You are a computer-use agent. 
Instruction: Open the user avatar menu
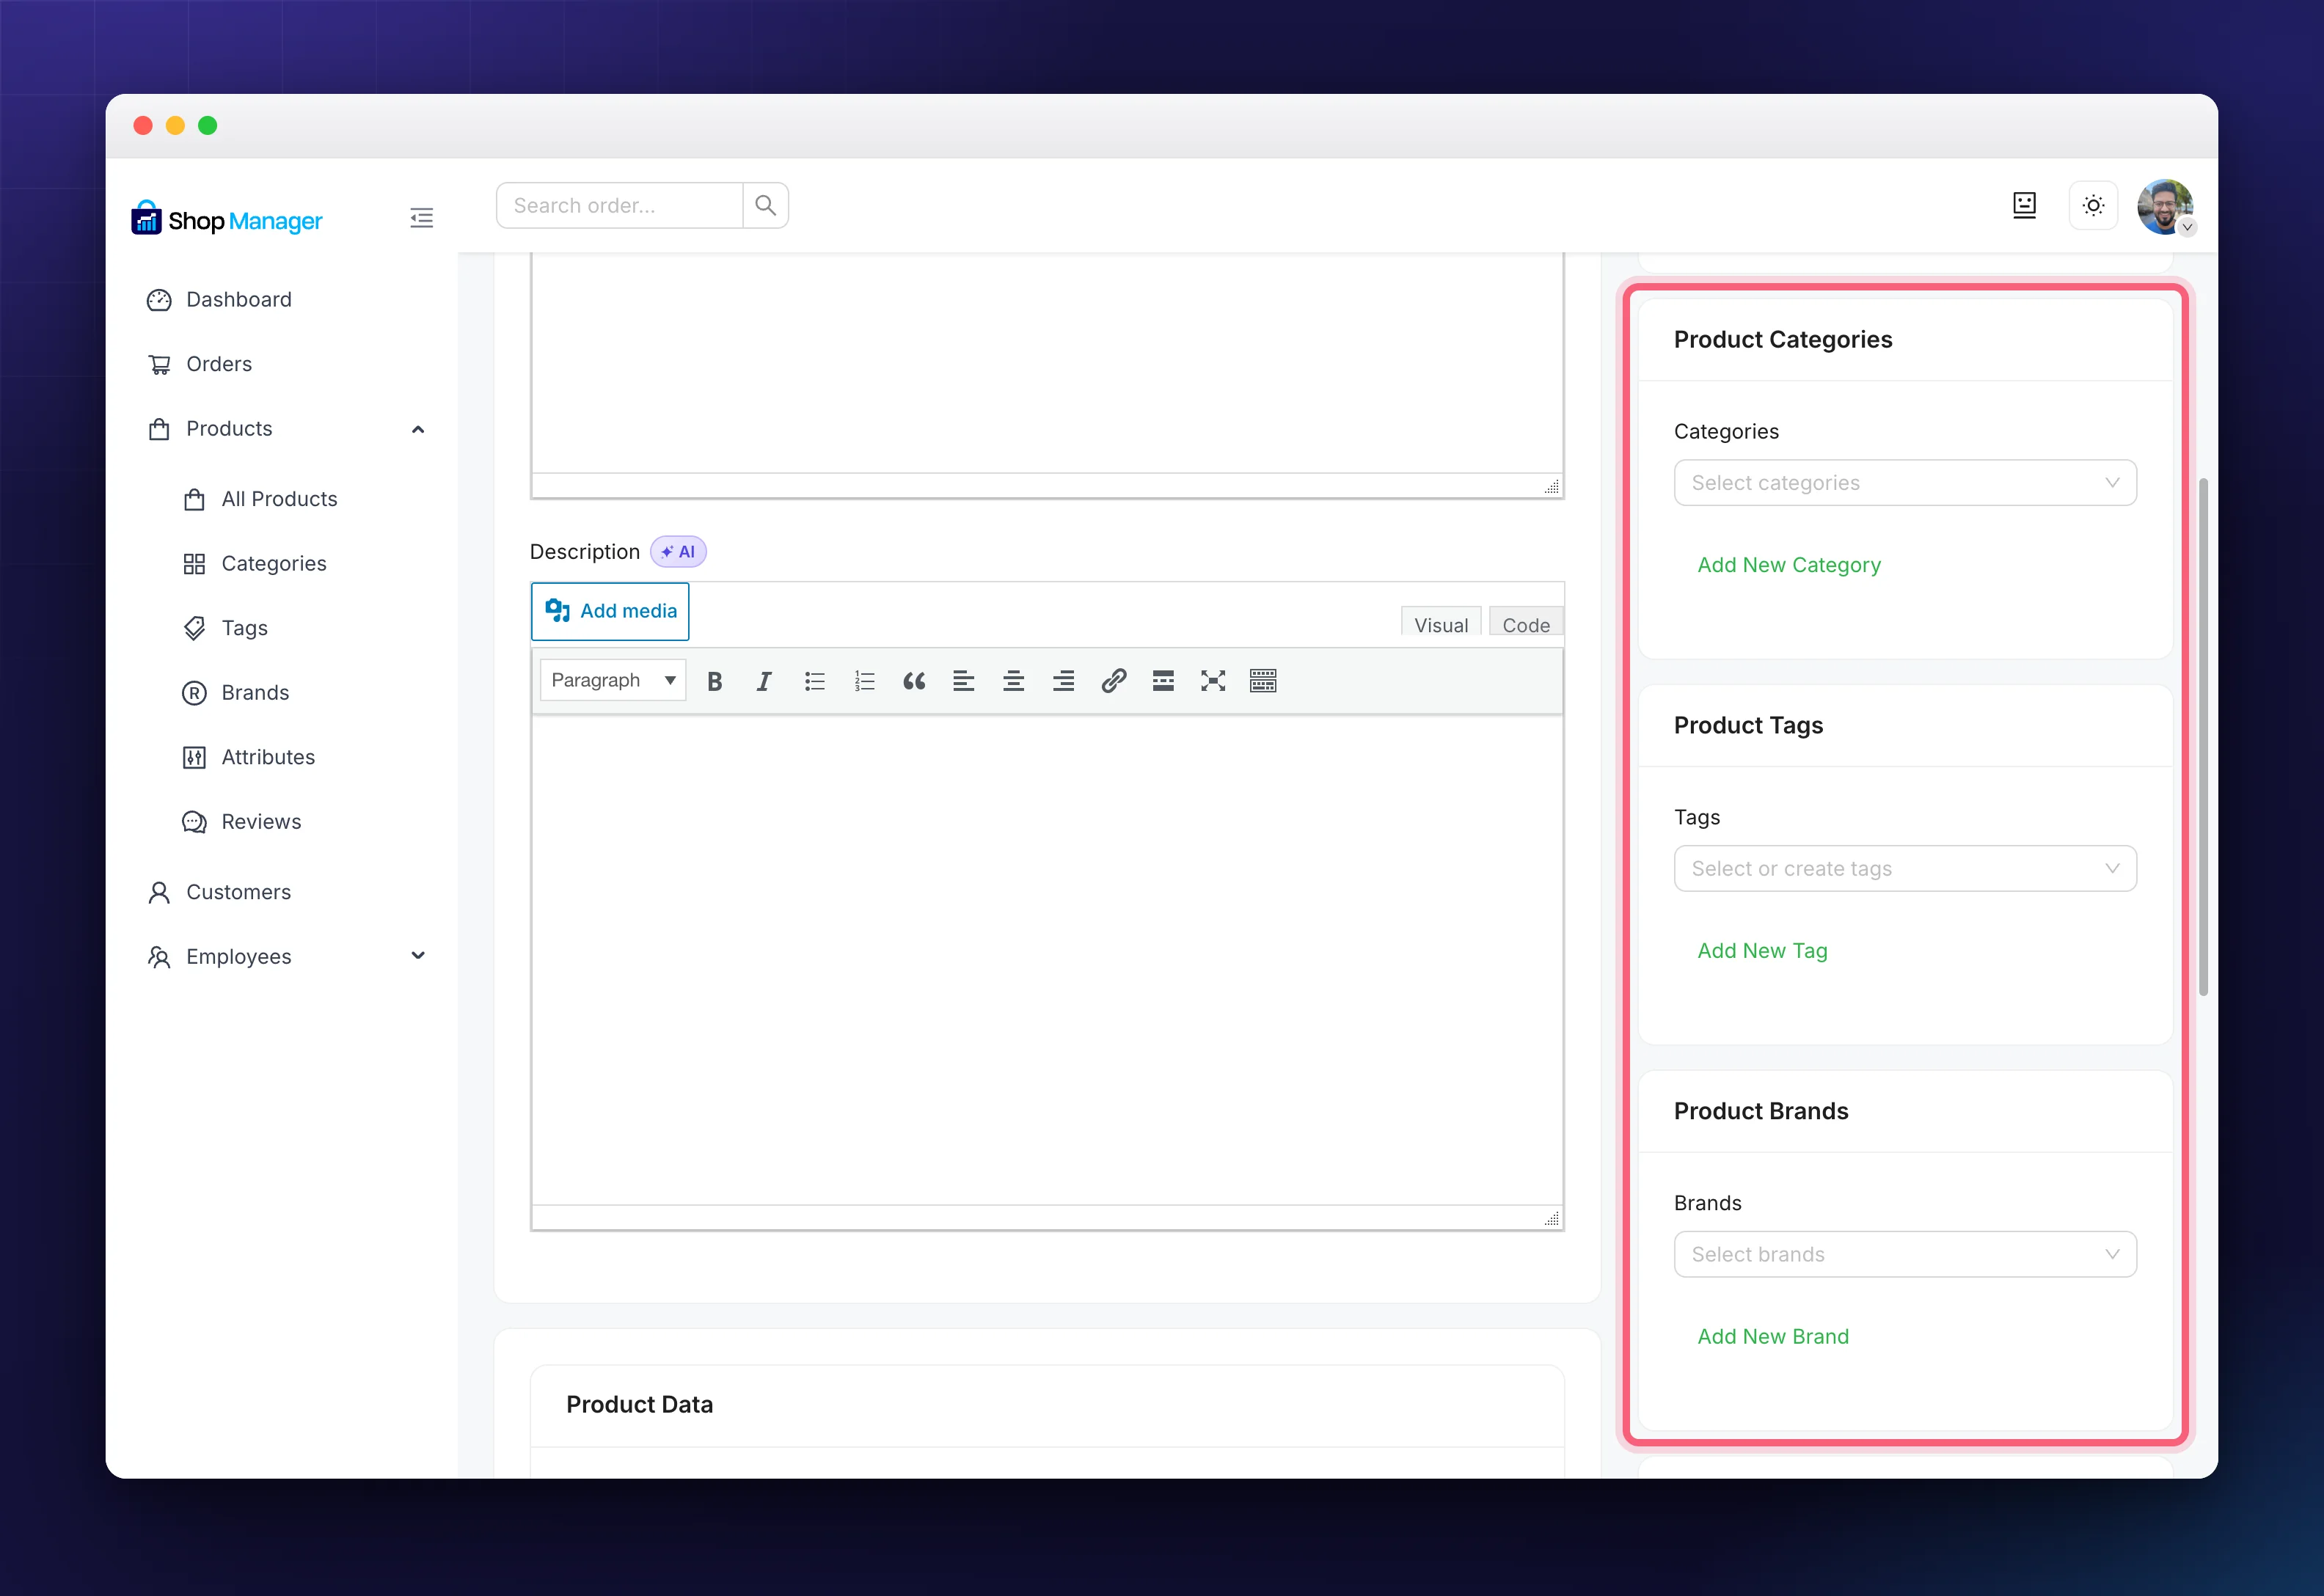point(2164,206)
